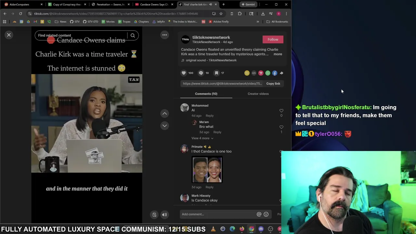Open Chrome apps grid icon
416x234 pixels.
click(x=5, y=22)
